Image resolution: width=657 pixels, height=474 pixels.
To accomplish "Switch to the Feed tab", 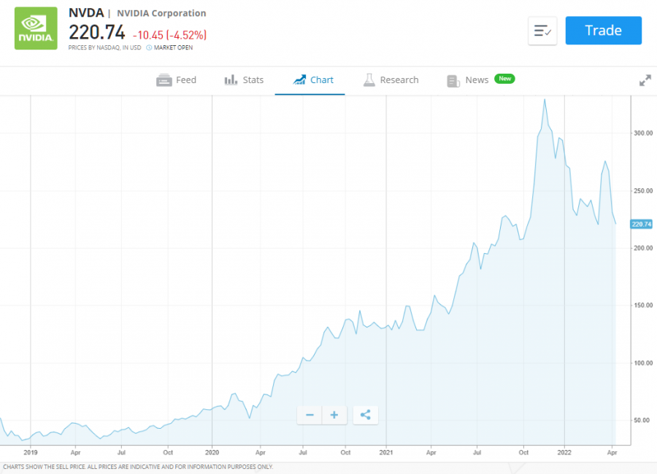I will point(176,80).
